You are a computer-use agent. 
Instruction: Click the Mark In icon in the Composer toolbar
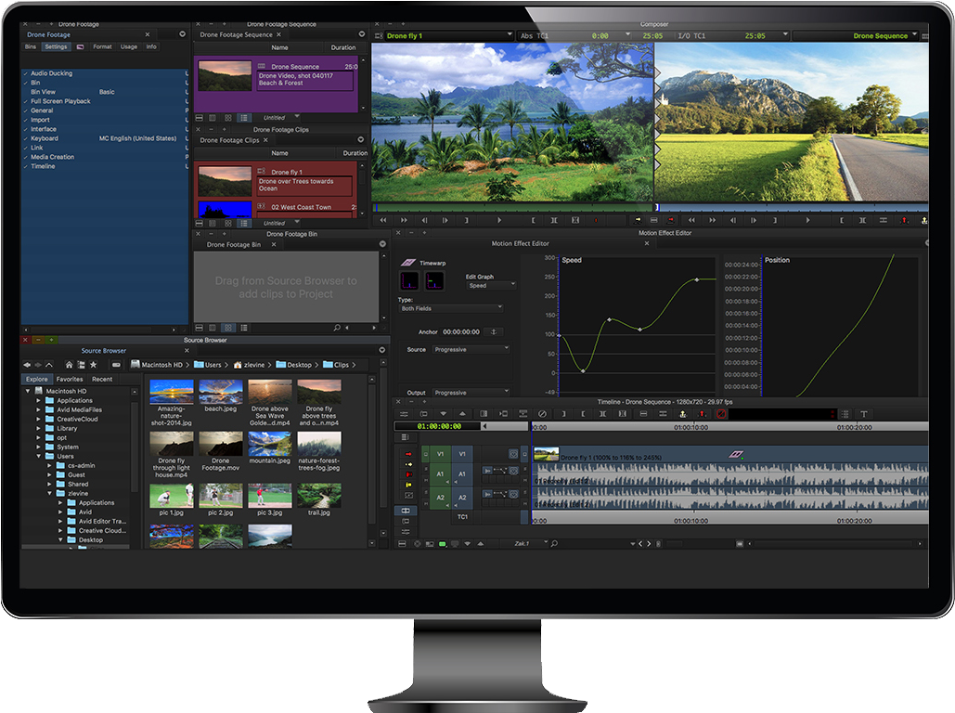pos(534,220)
